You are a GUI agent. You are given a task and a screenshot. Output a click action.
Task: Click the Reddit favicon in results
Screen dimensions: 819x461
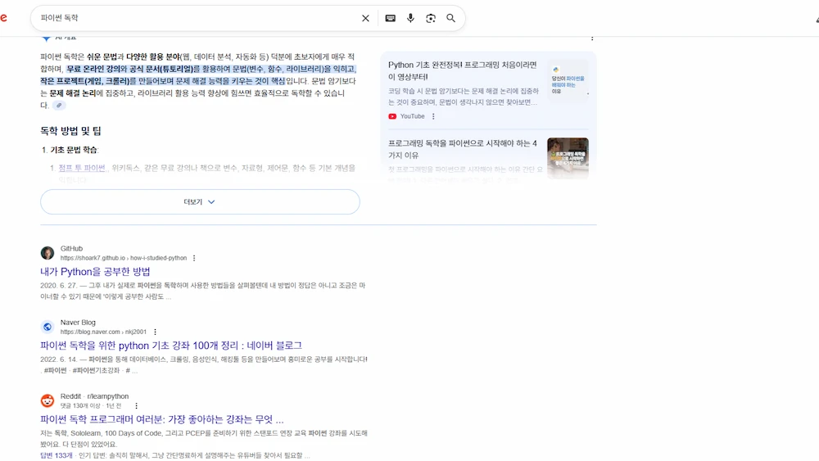(48, 400)
